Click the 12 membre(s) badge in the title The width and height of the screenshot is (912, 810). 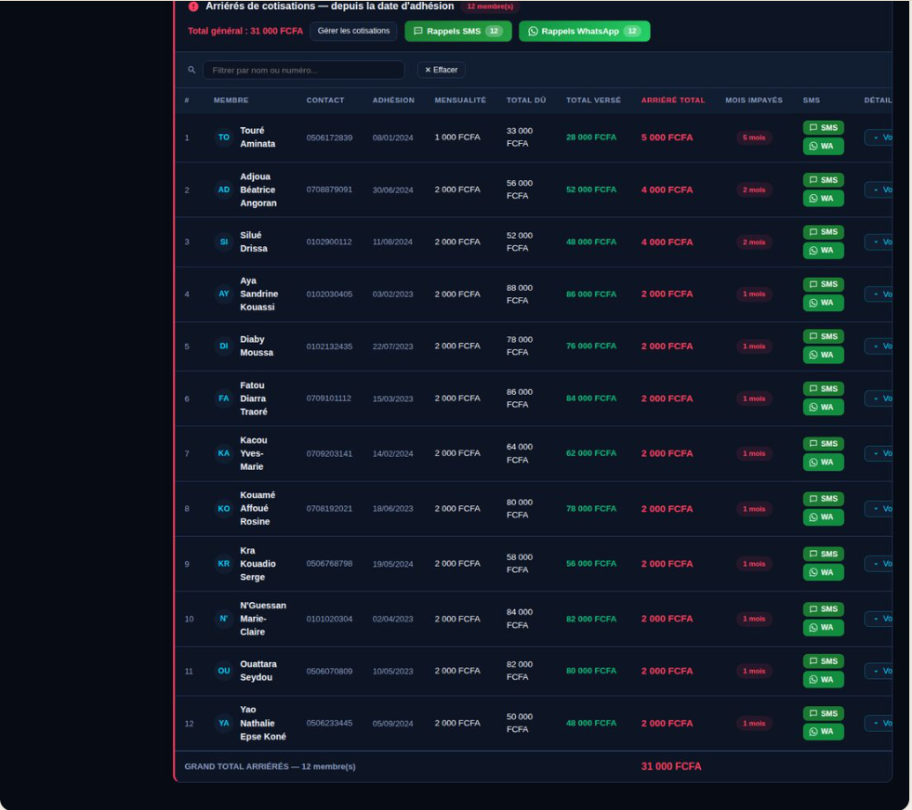(490, 7)
